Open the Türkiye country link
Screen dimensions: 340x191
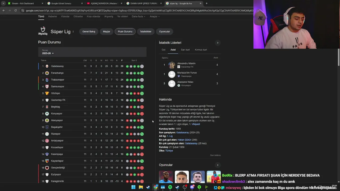click(169, 151)
